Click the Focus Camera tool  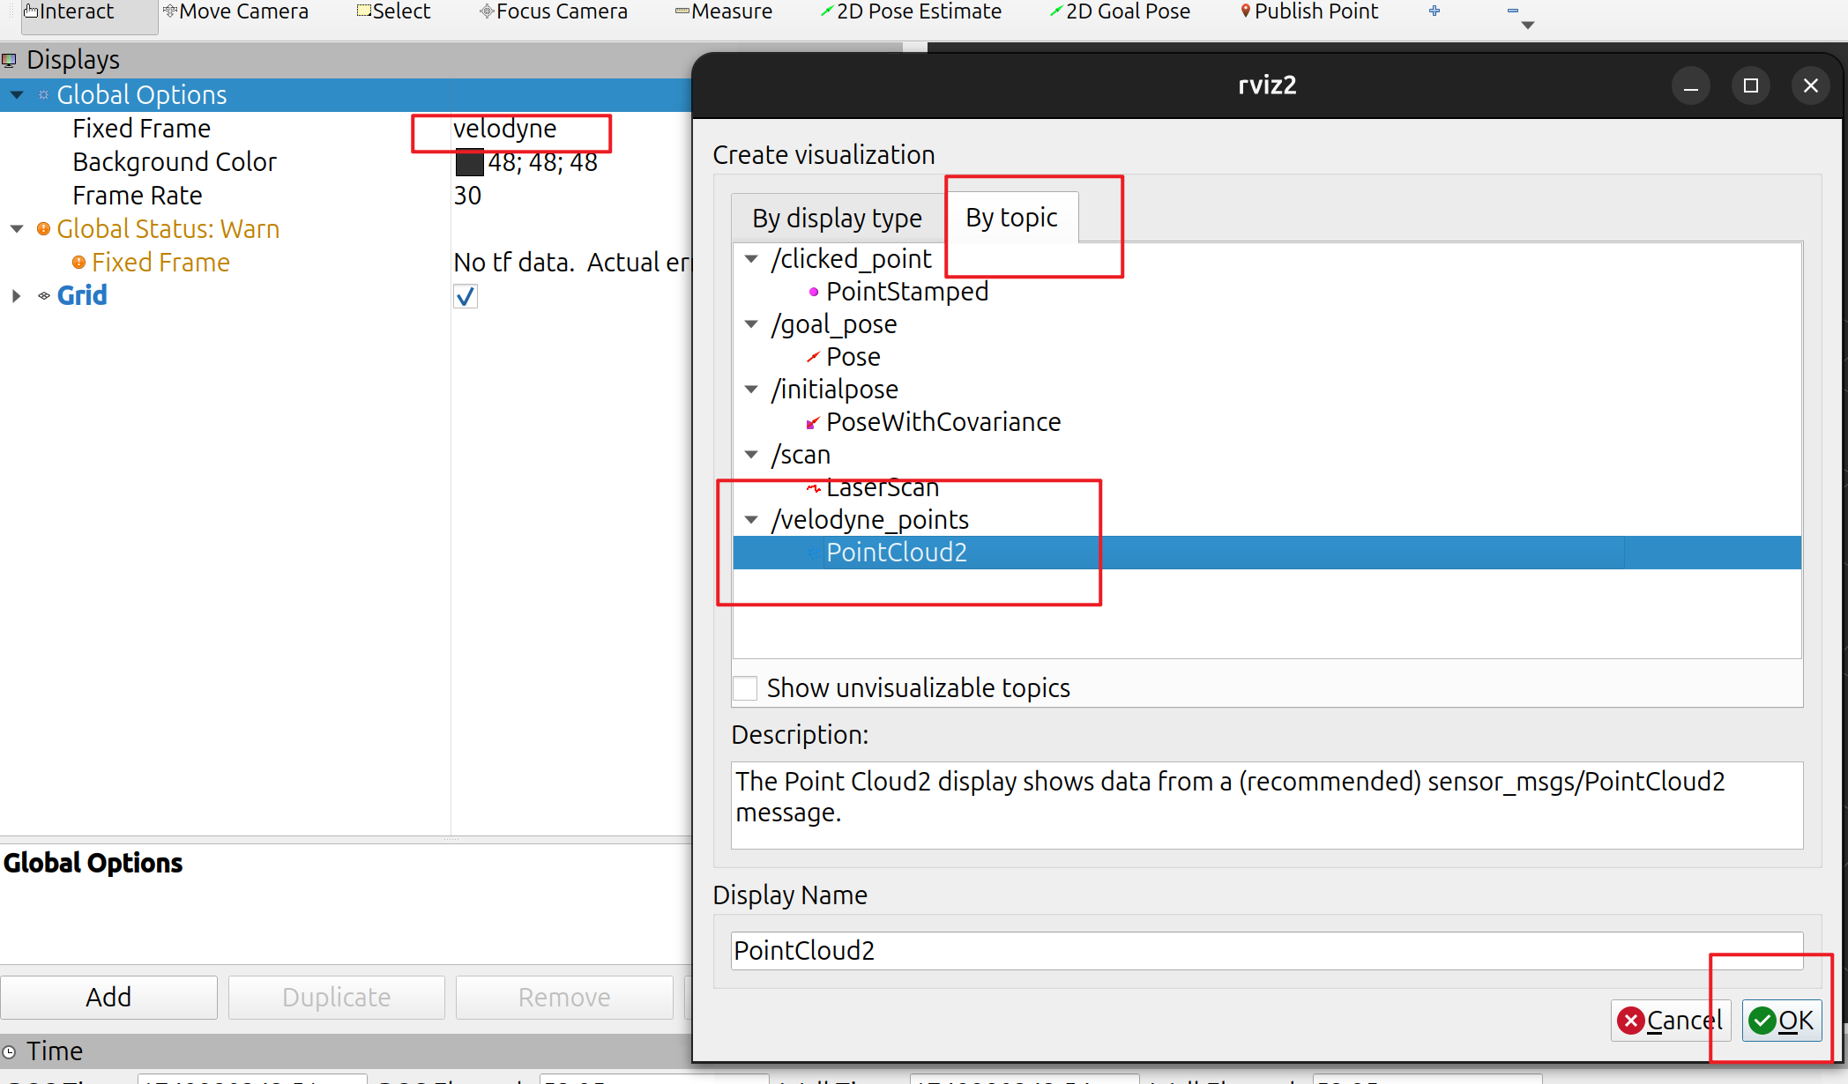pos(554,11)
